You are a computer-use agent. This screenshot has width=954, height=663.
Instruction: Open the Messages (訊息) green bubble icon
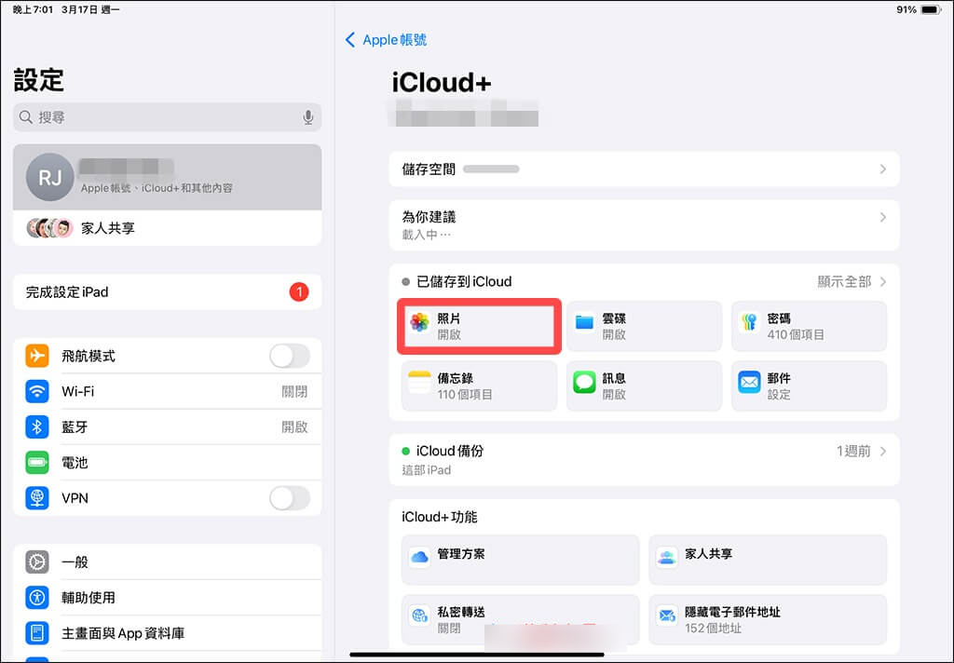584,383
